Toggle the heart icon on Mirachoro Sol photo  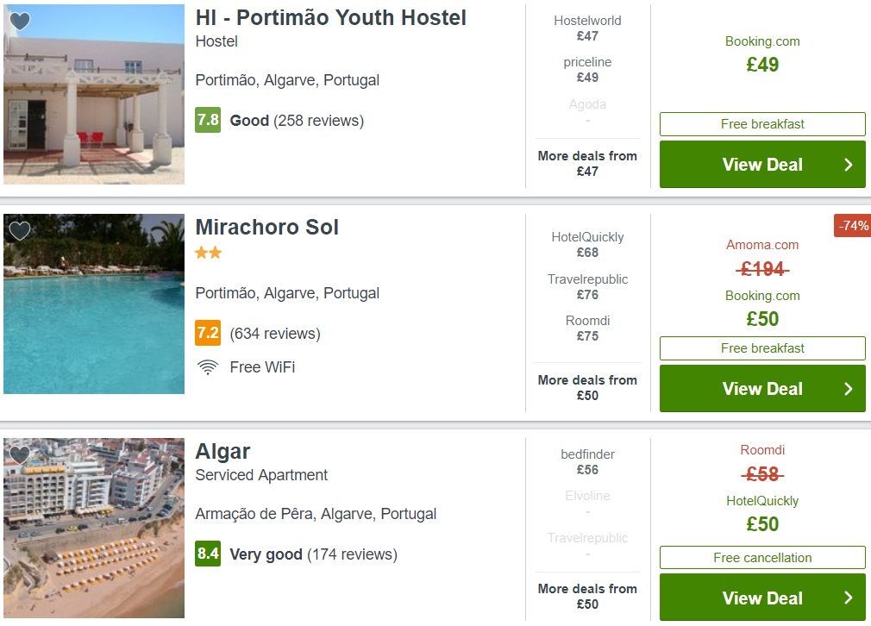[x=20, y=230]
